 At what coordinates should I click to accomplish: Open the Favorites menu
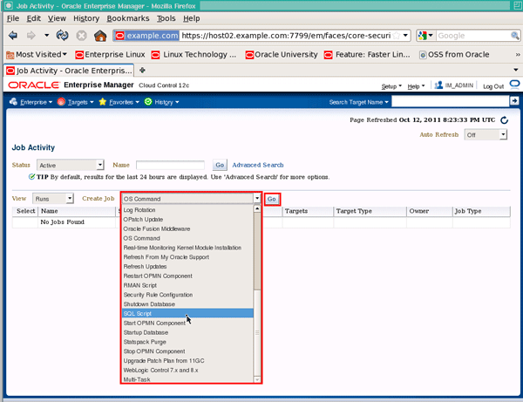click(x=119, y=102)
